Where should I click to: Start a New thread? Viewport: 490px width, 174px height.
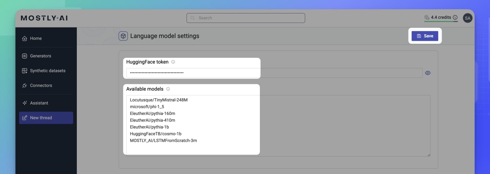pos(46,118)
